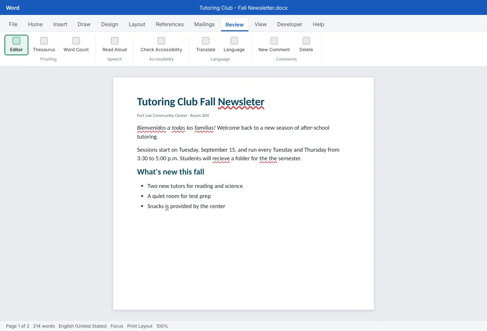Open the Language options
The height and width of the screenshot is (331, 487).
point(234,45)
